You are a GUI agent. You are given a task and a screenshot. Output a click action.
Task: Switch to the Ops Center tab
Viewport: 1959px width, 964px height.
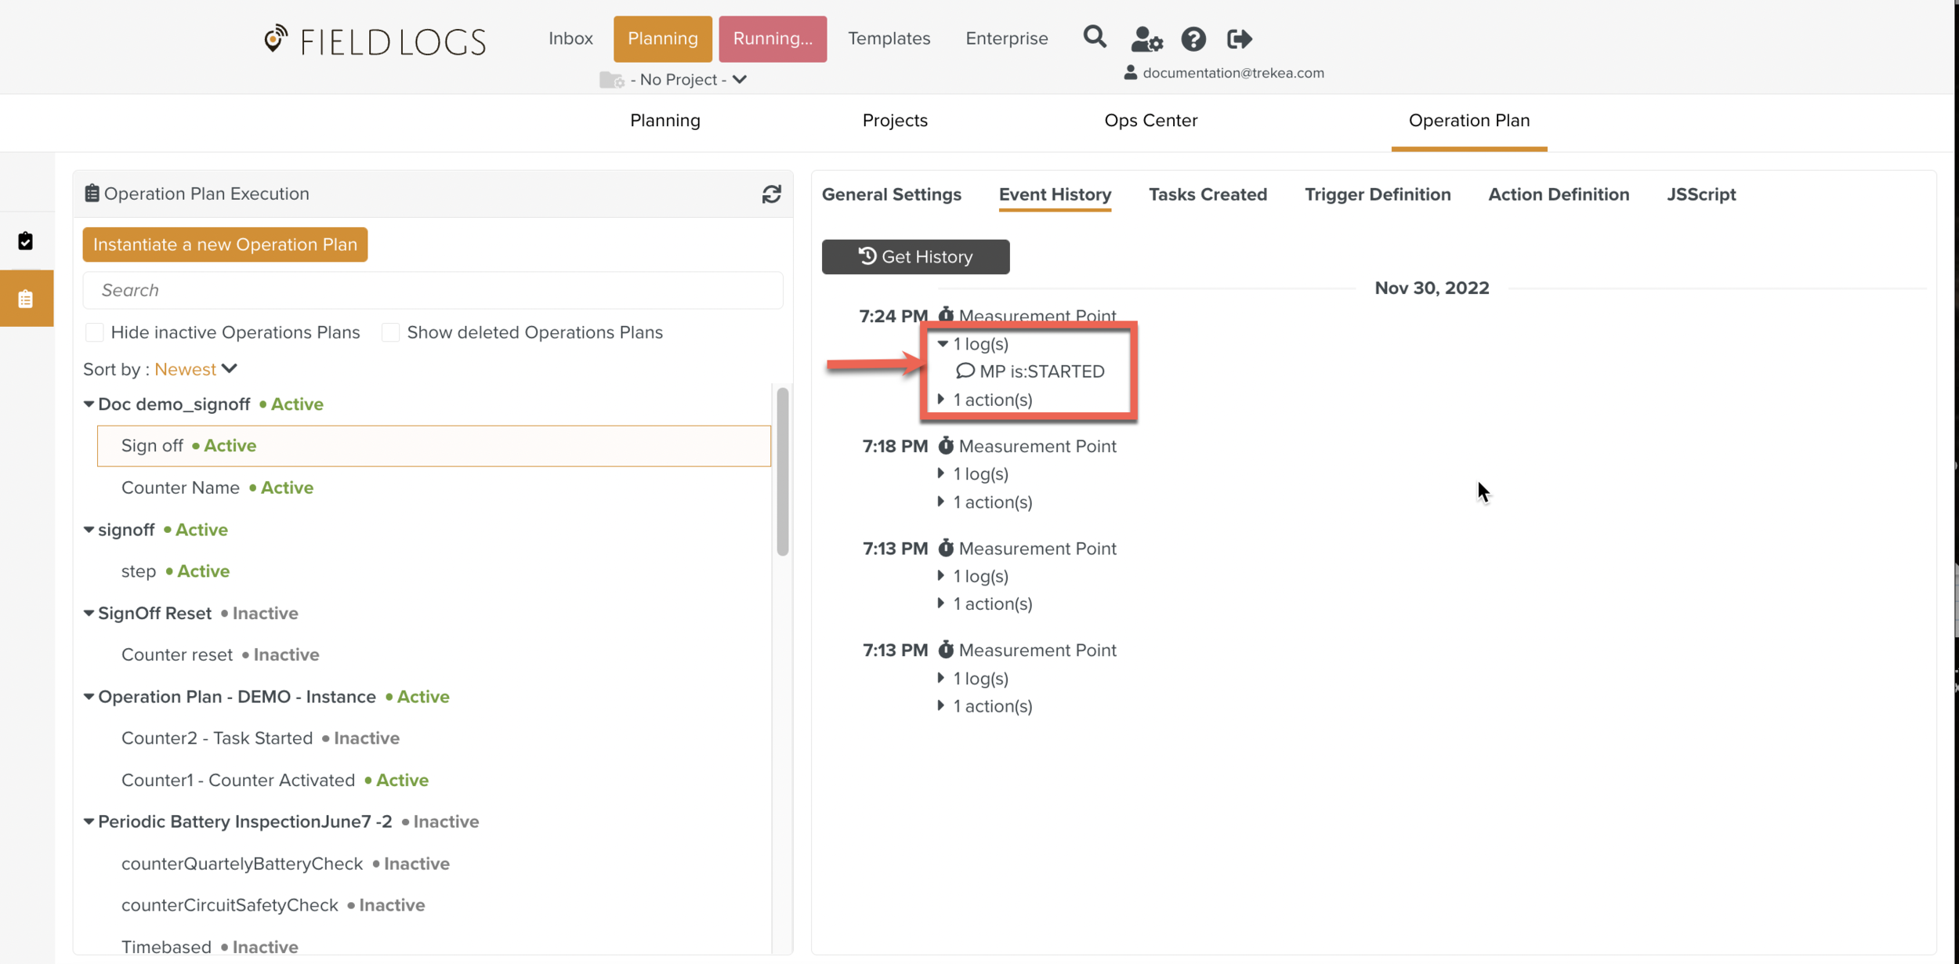click(x=1150, y=121)
